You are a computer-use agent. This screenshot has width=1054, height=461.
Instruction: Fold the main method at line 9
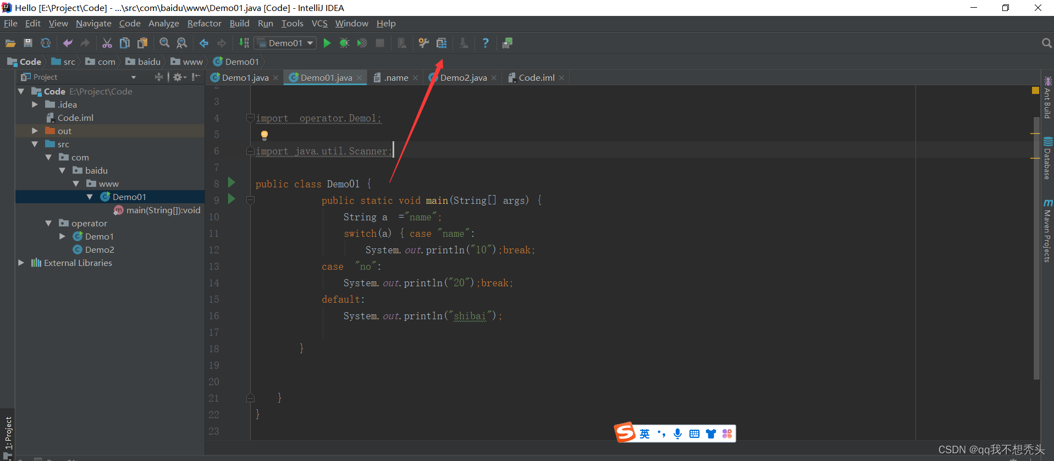[x=250, y=200]
